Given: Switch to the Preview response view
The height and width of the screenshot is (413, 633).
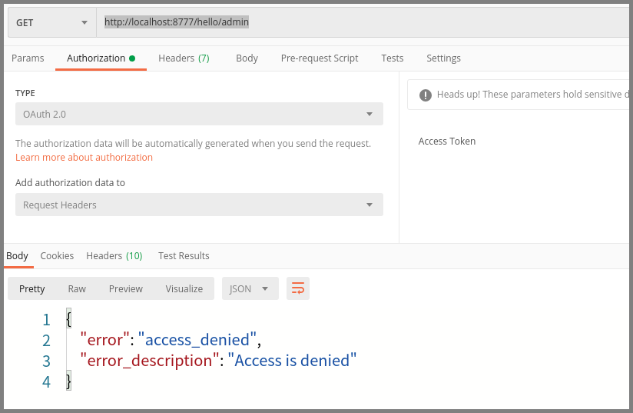Looking at the screenshot, I should coord(125,288).
